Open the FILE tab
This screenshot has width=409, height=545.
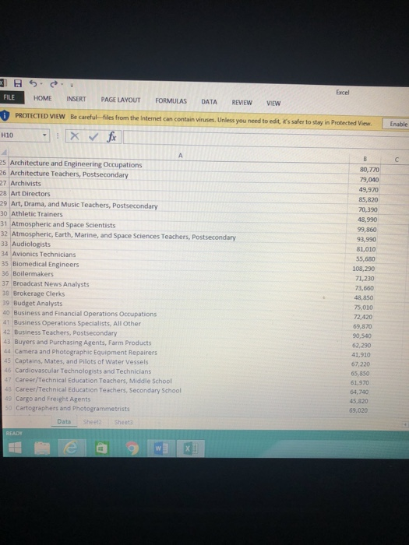(x=11, y=97)
